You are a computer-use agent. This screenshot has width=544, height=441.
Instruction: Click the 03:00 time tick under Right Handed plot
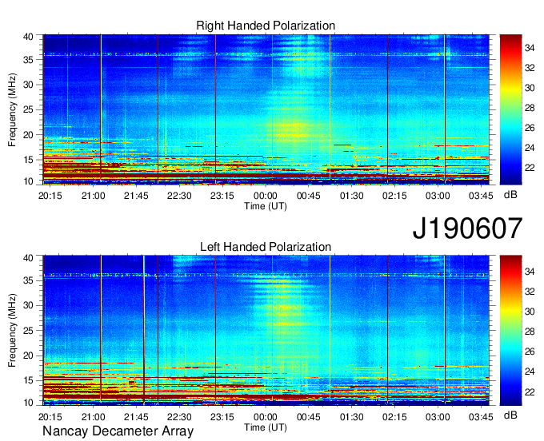tap(438, 196)
